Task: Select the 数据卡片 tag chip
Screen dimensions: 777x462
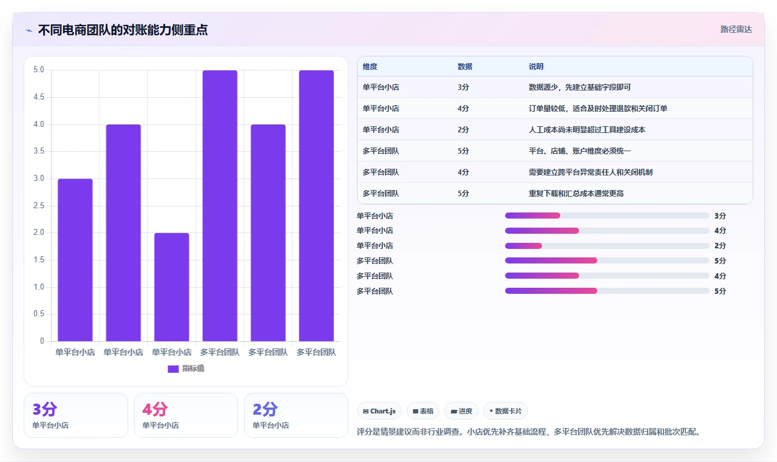Action: tap(506, 411)
